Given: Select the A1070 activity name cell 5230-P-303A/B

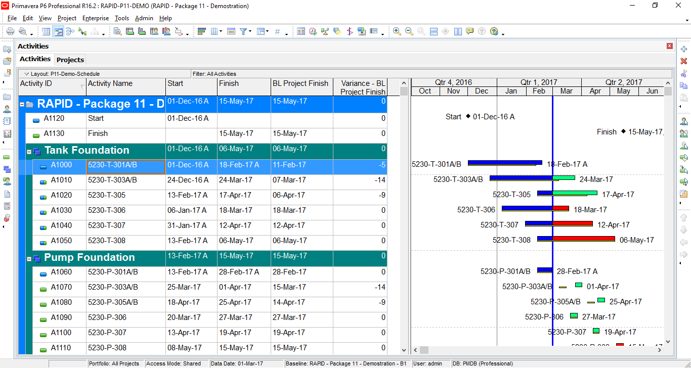Looking at the screenshot, I should [x=125, y=287].
